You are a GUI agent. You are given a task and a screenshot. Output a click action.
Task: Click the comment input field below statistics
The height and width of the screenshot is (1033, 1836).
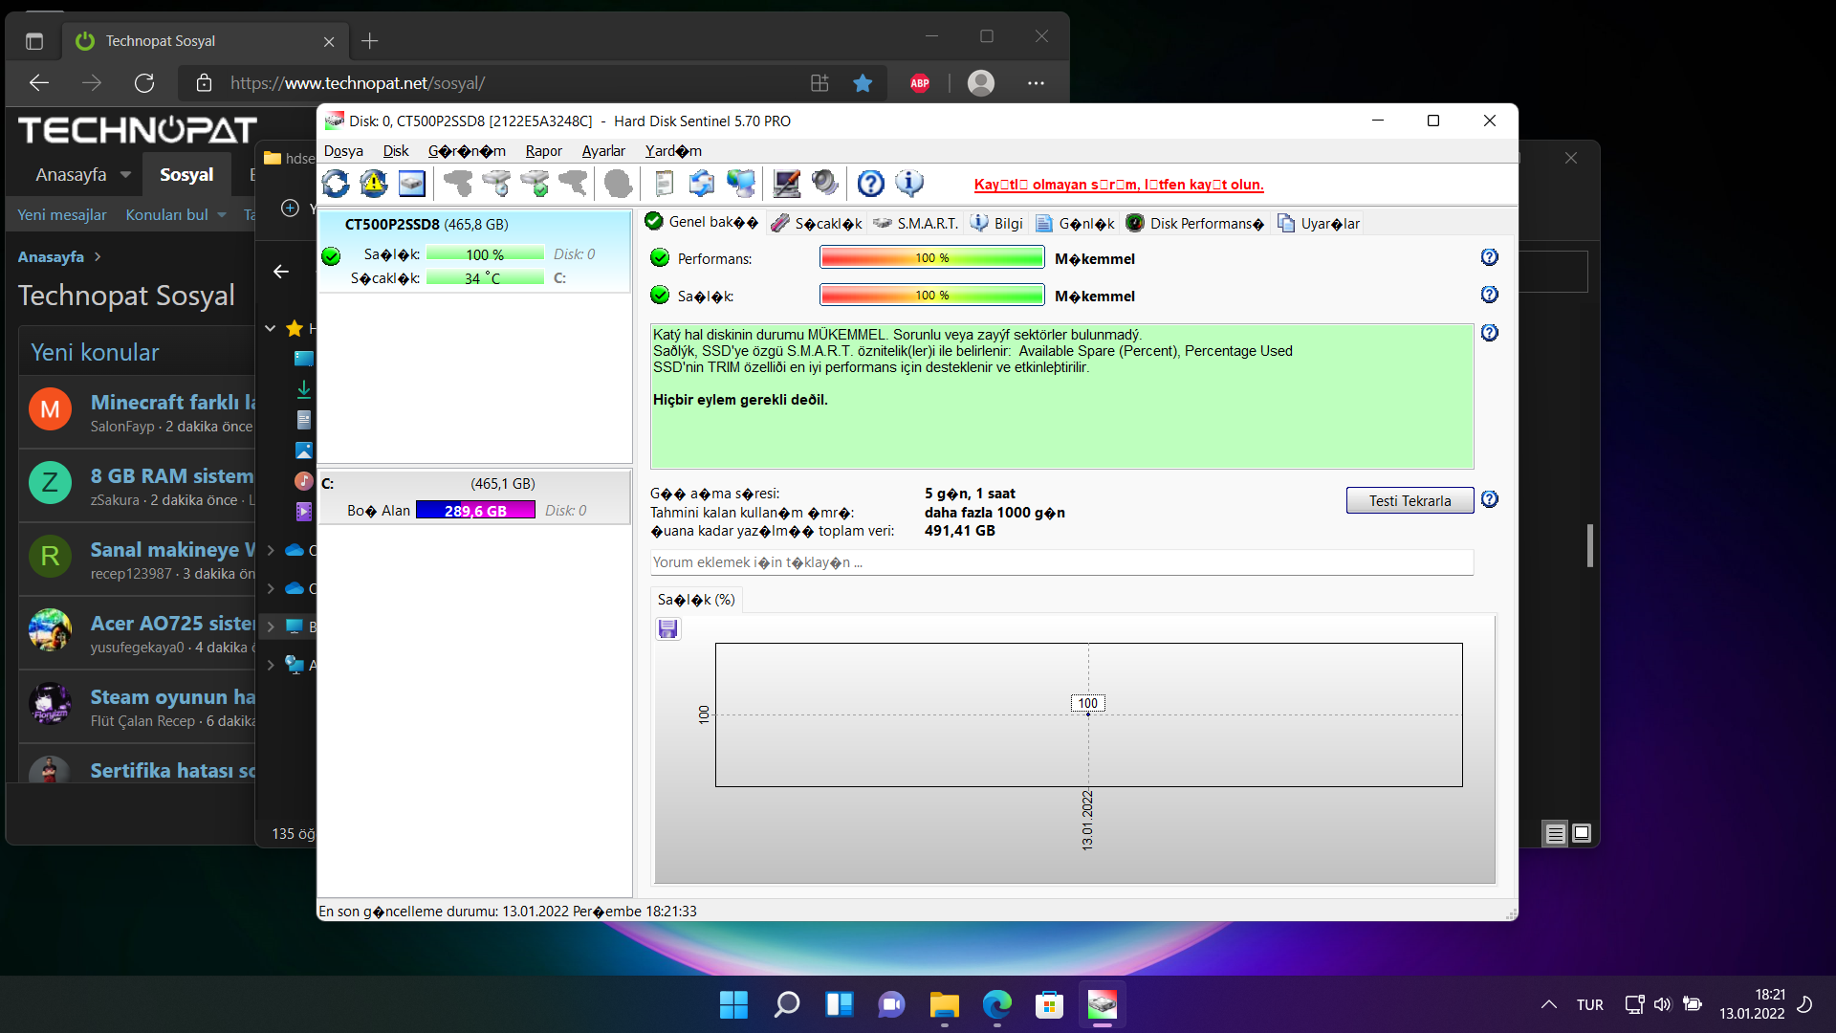[x=1061, y=562]
